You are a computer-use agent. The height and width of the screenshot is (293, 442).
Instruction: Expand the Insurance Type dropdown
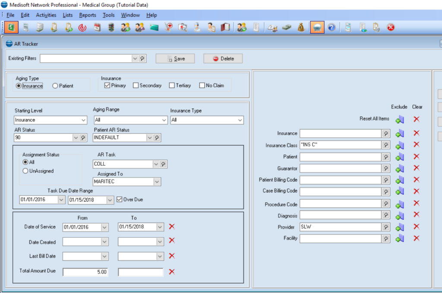click(240, 120)
